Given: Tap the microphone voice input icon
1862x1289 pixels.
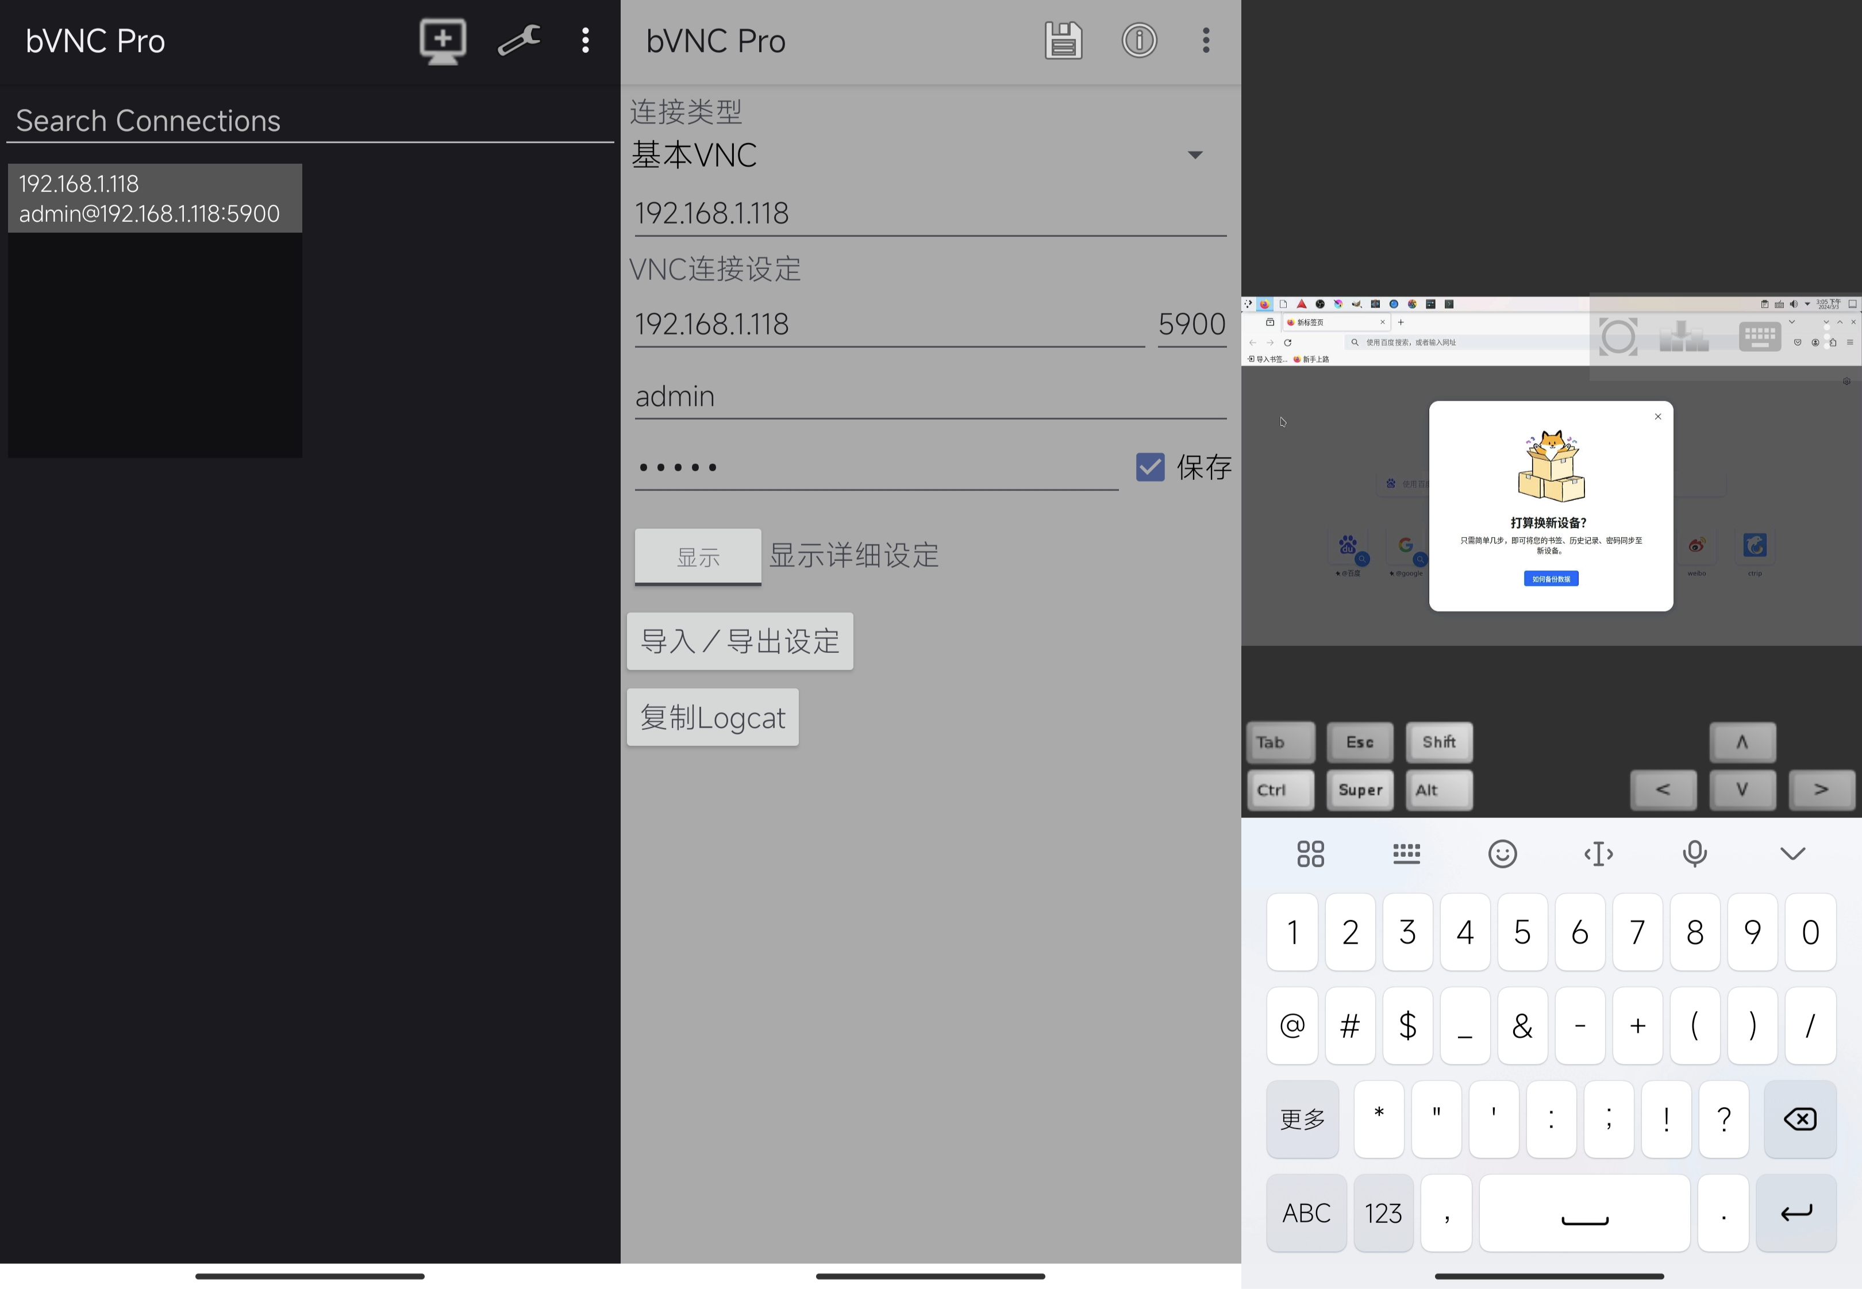Looking at the screenshot, I should coord(1694,853).
